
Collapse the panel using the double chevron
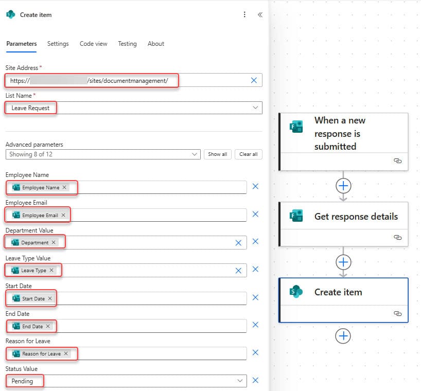tap(260, 14)
